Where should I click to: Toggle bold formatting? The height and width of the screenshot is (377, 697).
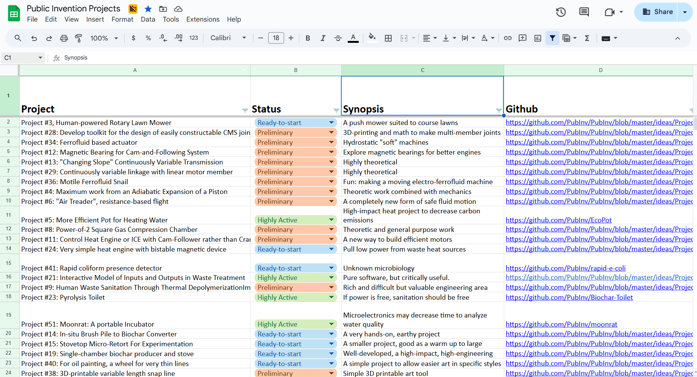tap(308, 38)
